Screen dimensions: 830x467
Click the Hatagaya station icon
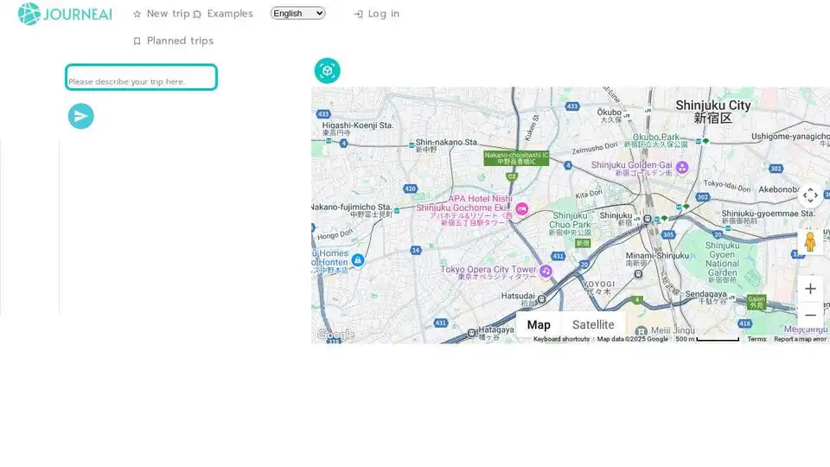point(472,333)
